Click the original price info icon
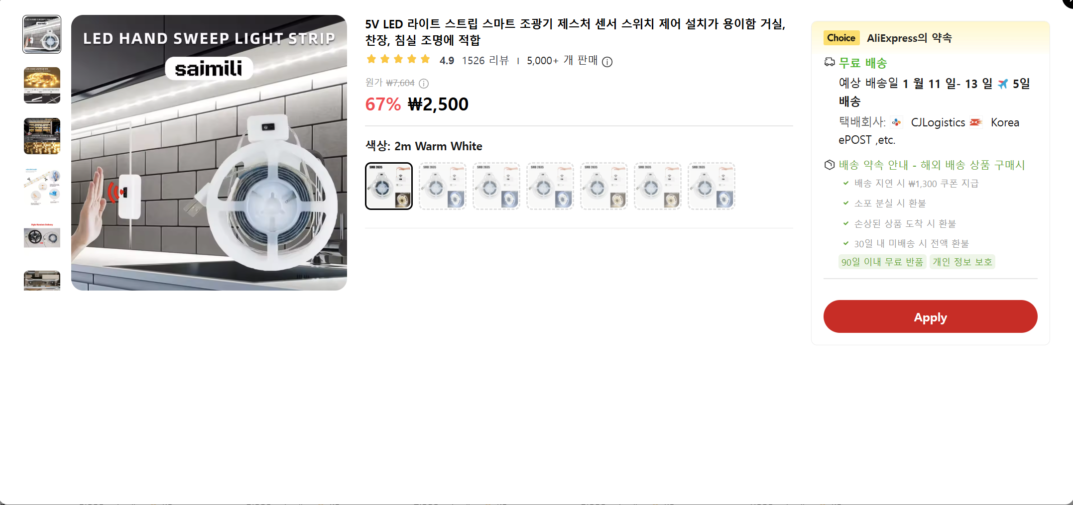Image resolution: width=1073 pixels, height=505 pixels. pyautogui.click(x=424, y=83)
